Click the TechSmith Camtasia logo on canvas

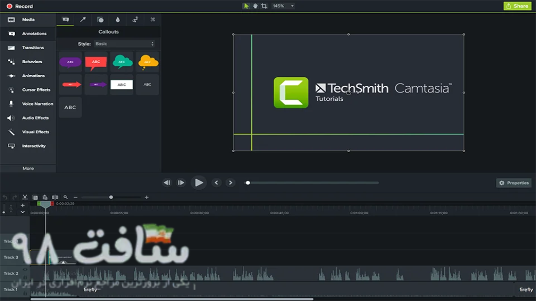[x=362, y=92]
